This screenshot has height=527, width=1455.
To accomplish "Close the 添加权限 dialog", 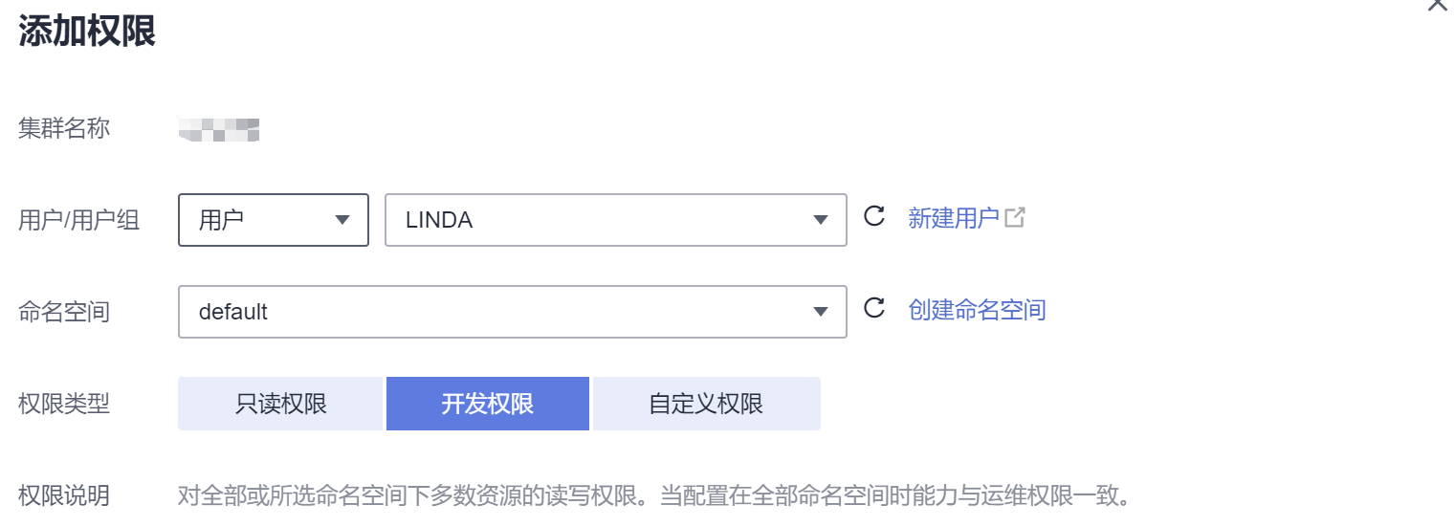I will point(1437,5).
